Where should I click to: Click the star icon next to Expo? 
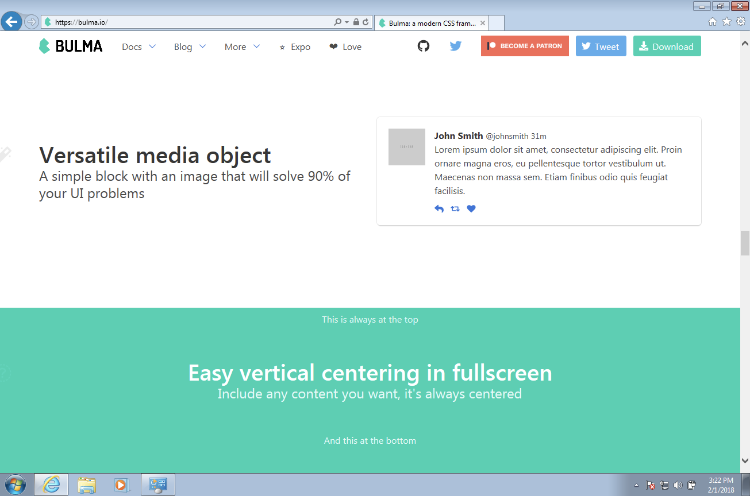pos(282,47)
